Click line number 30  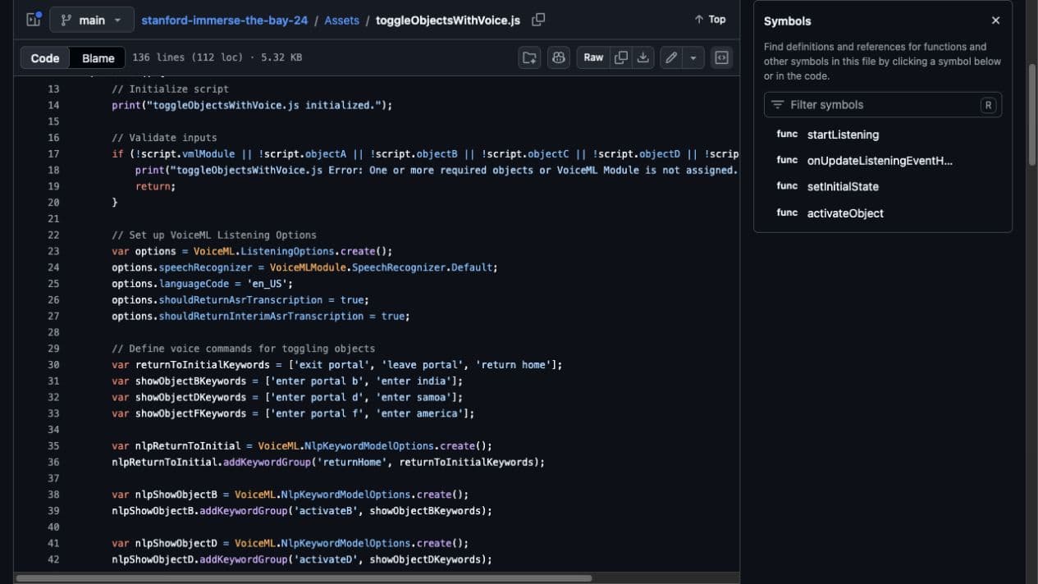click(x=53, y=365)
